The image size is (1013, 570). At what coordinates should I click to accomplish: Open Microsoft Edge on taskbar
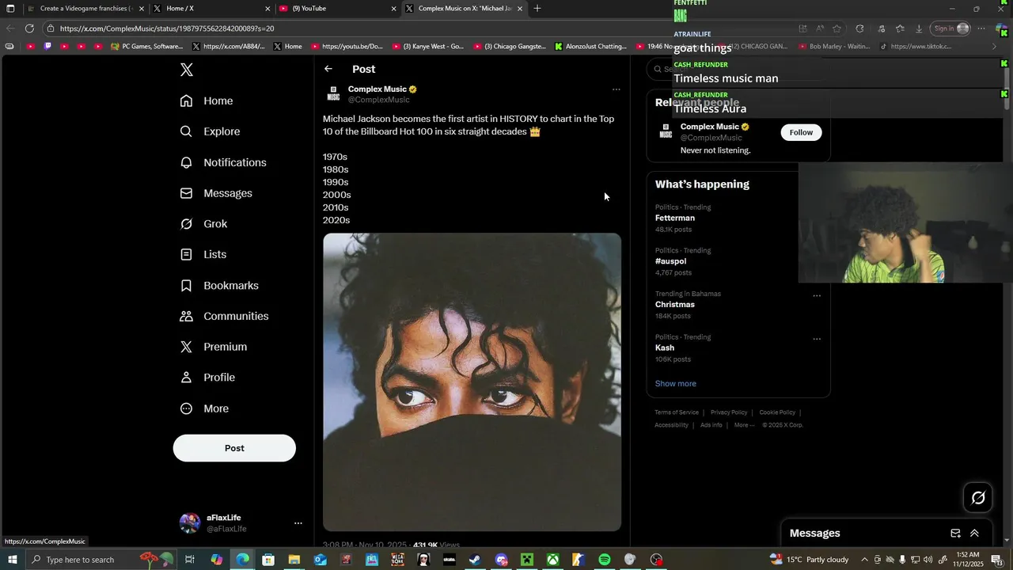coord(242,560)
